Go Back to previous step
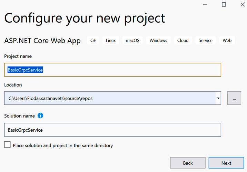 pos(188,163)
